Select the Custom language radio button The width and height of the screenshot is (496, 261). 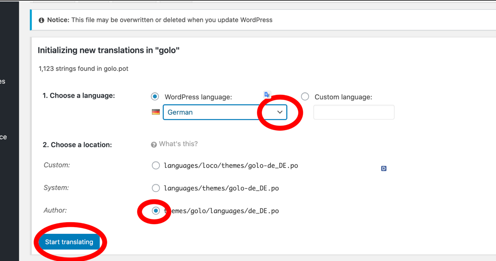(x=305, y=97)
